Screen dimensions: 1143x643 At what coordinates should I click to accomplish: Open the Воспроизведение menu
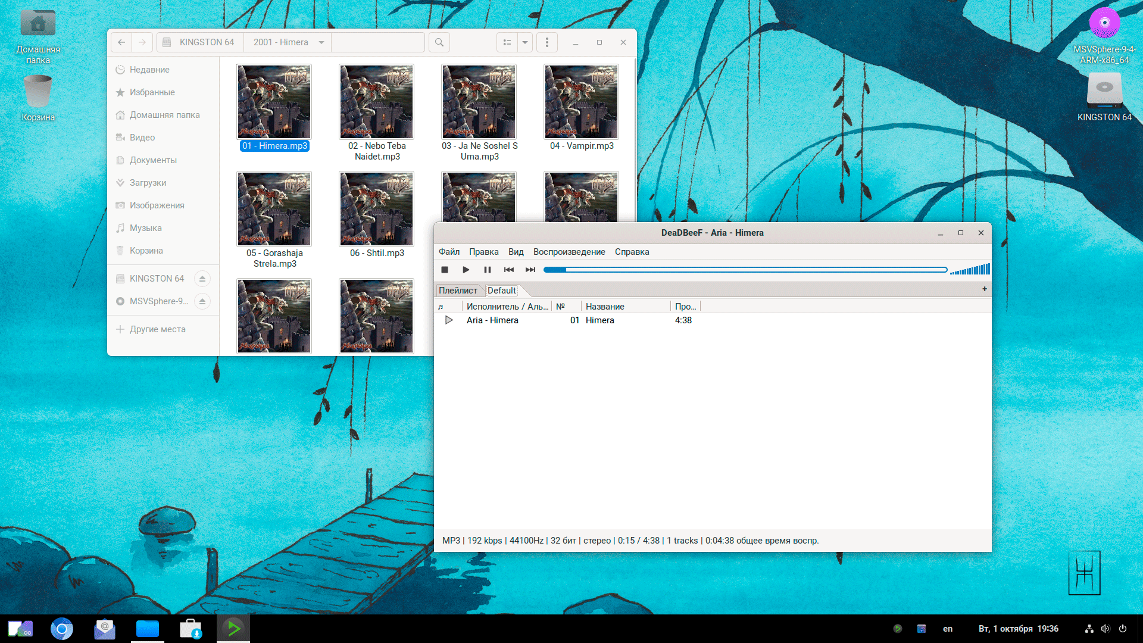(x=569, y=252)
